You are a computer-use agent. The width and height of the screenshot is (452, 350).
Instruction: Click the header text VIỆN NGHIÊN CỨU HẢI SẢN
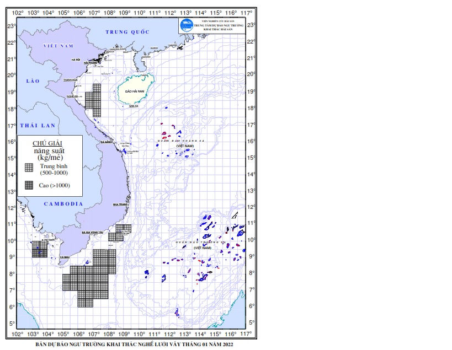[x=218, y=21]
